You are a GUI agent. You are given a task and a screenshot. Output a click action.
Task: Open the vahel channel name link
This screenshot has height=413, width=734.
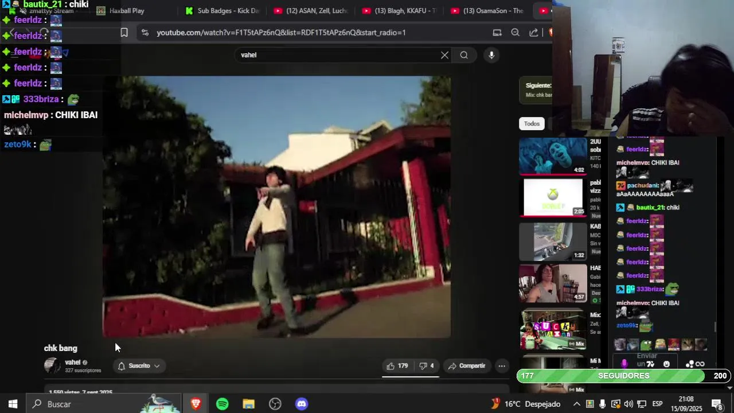(73, 363)
